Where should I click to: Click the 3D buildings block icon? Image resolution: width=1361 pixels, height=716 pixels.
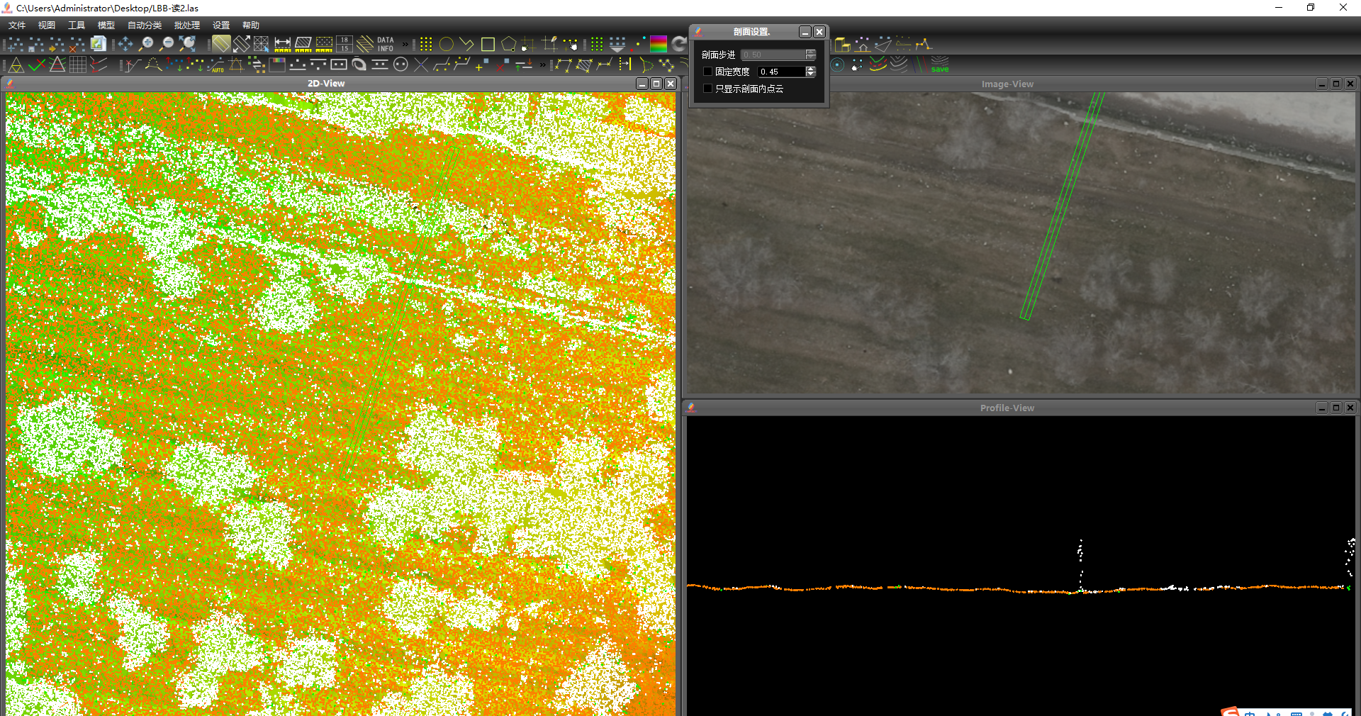842,45
